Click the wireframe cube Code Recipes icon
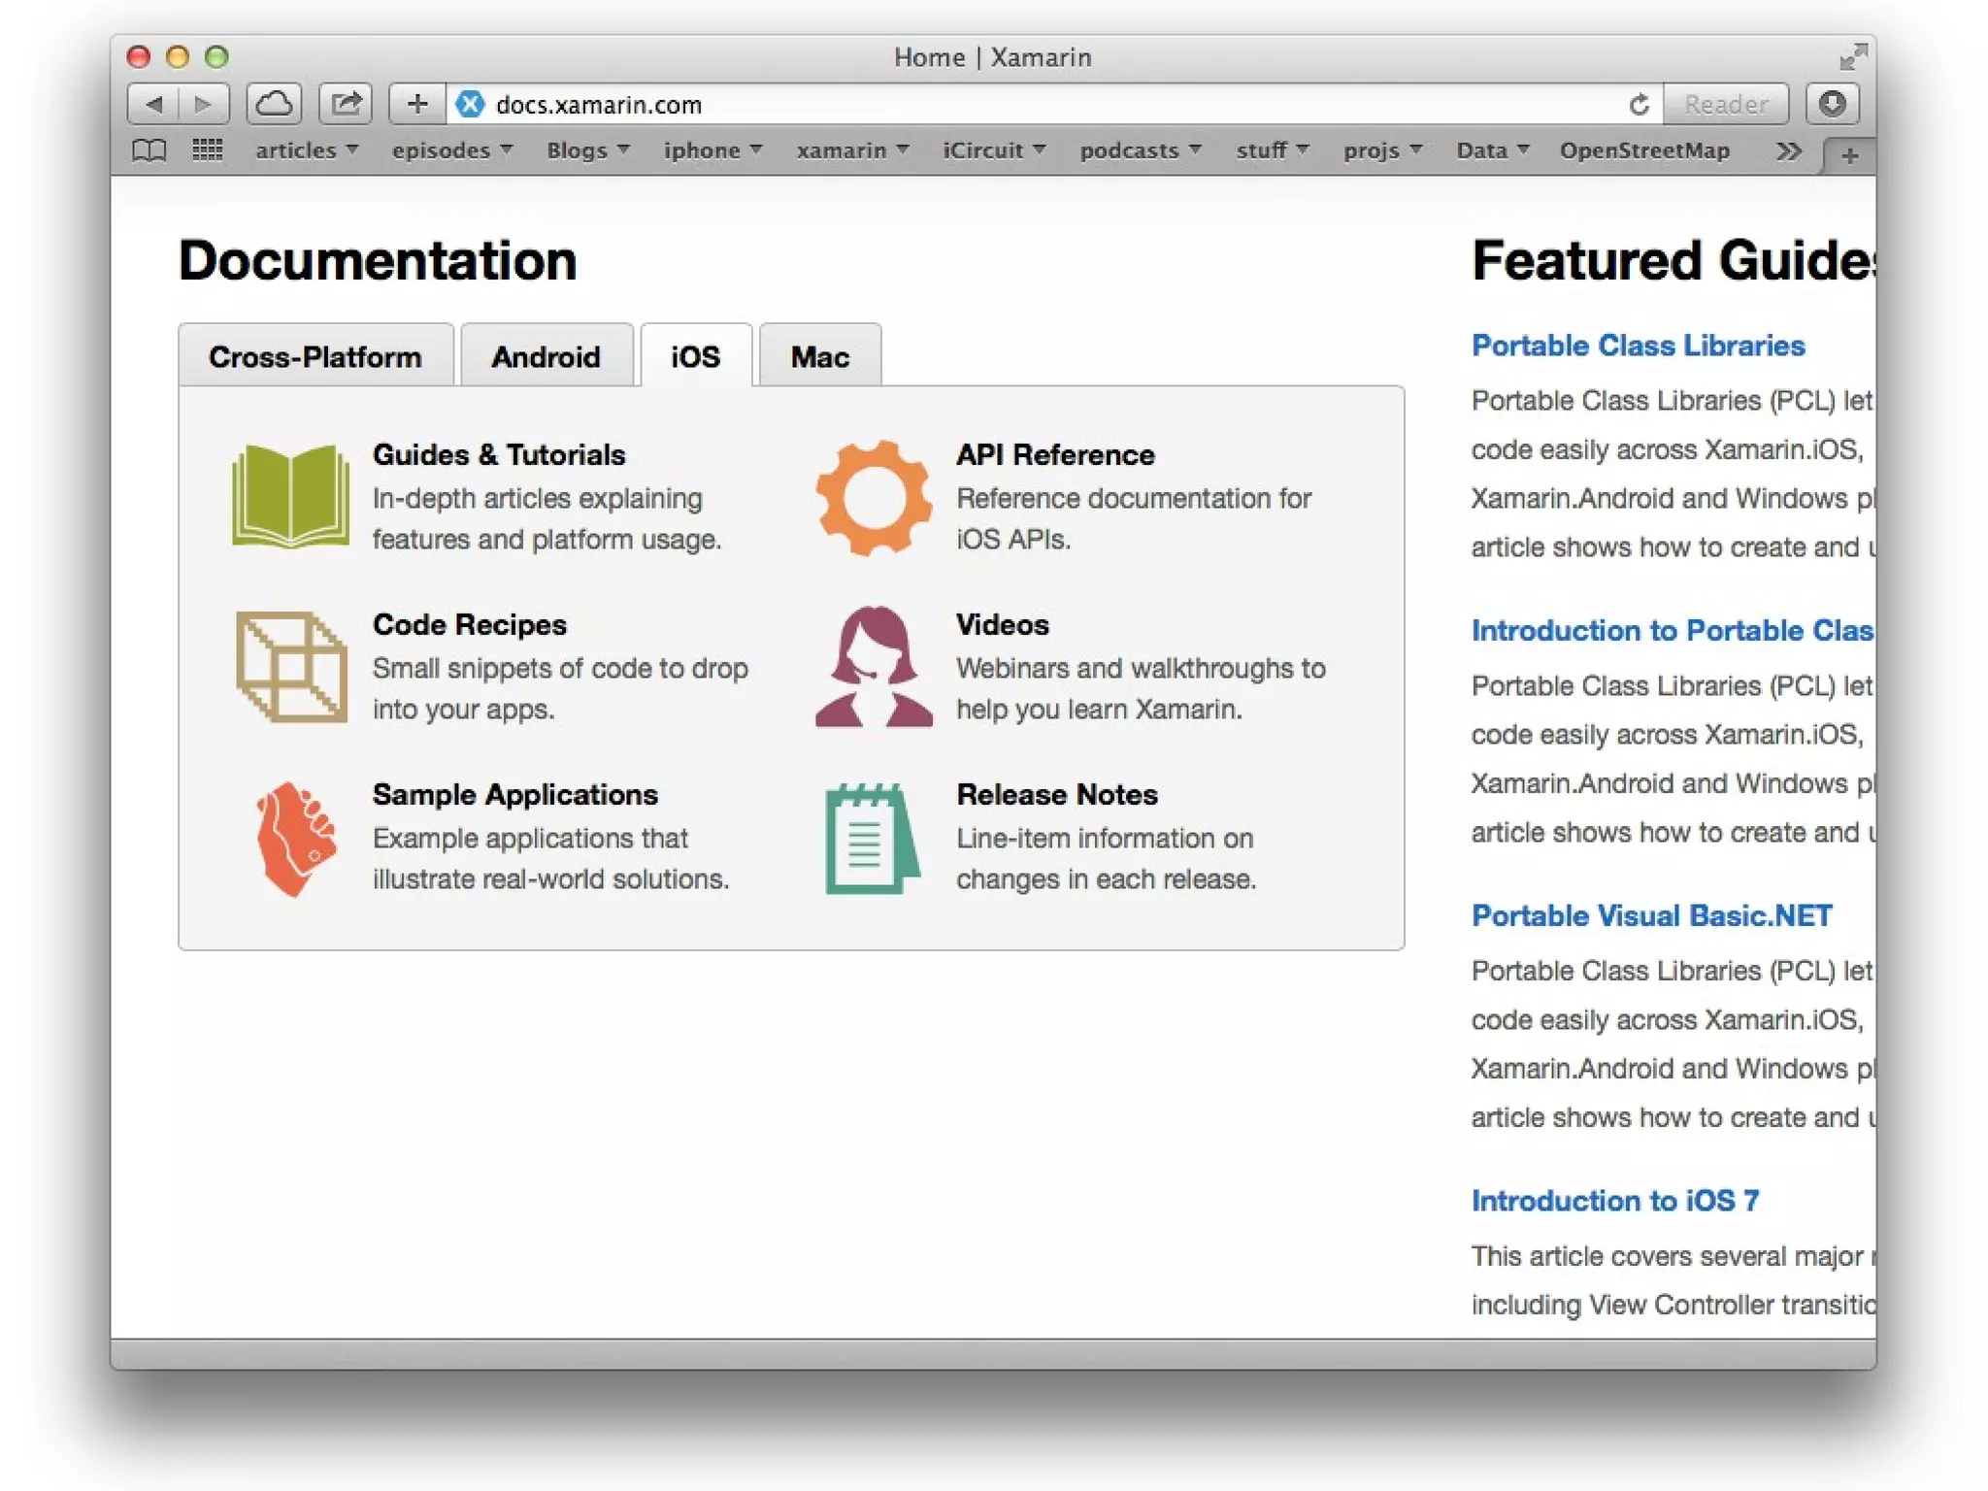This screenshot has height=1491, width=1988. coord(291,666)
